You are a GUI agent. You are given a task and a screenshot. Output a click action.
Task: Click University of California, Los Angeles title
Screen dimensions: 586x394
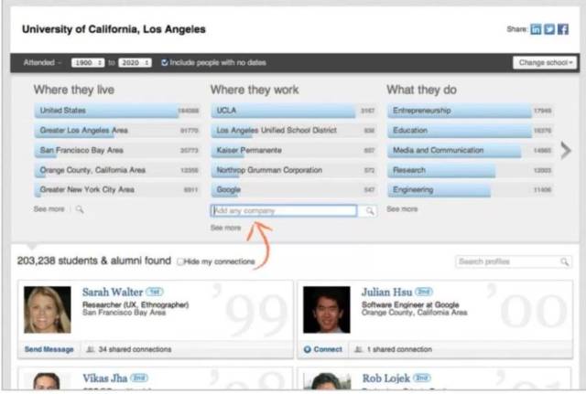click(114, 29)
